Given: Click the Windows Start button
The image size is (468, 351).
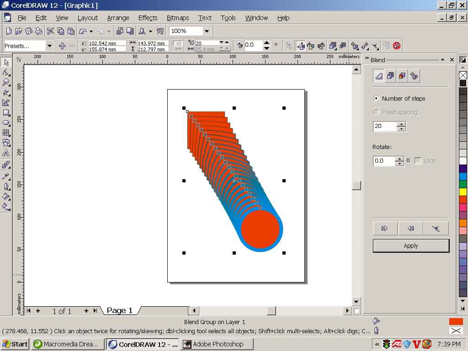Looking at the screenshot, I should point(15,344).
